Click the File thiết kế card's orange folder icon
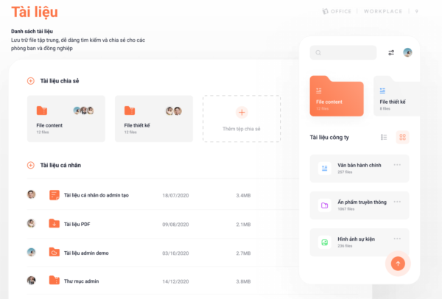The image size is (442, 299). click(130, 110)
